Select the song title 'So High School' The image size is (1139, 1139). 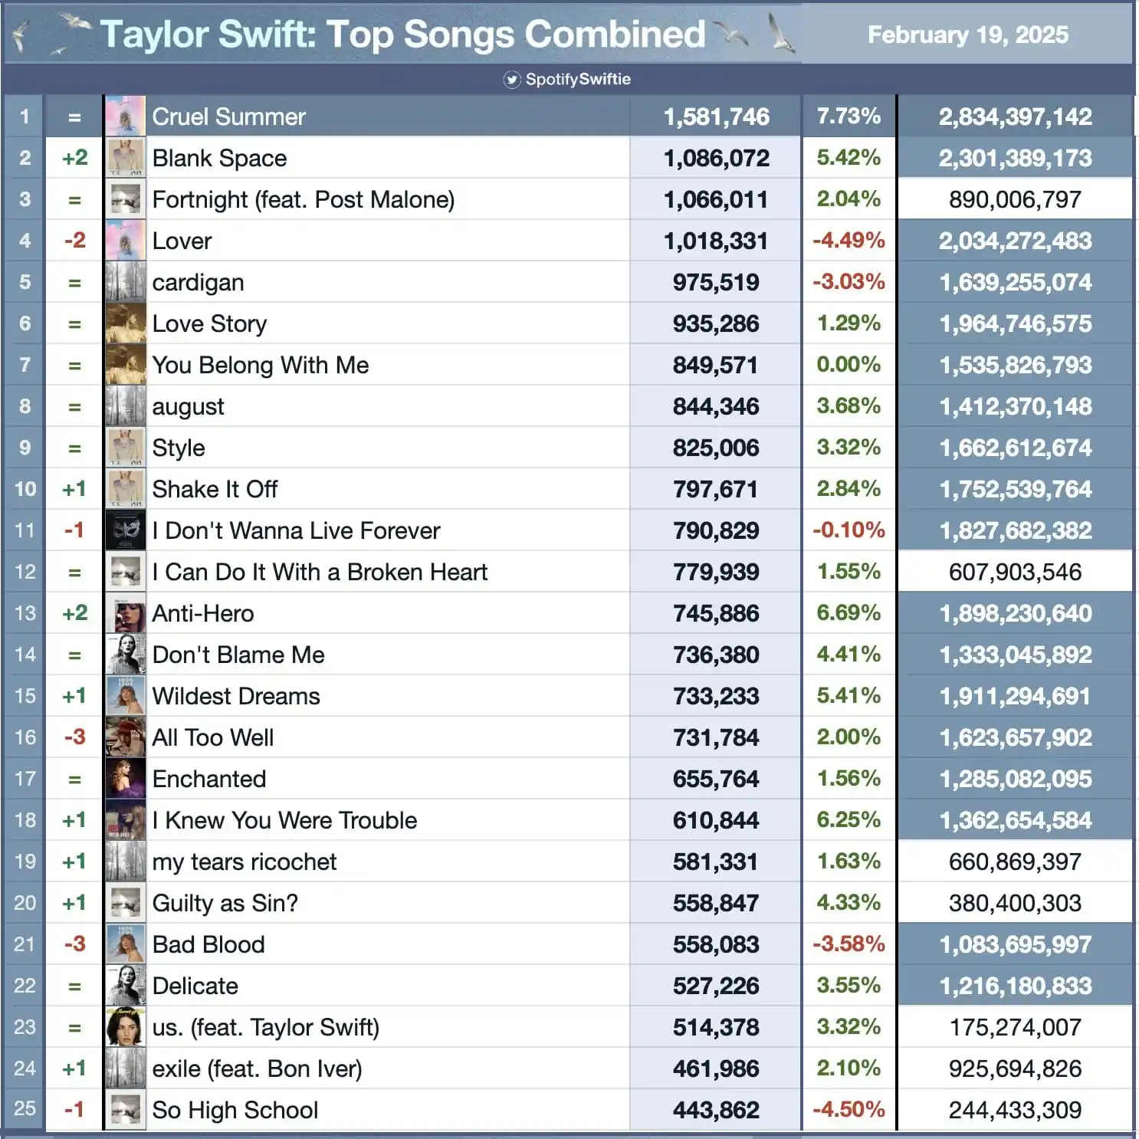point(235,1111)
